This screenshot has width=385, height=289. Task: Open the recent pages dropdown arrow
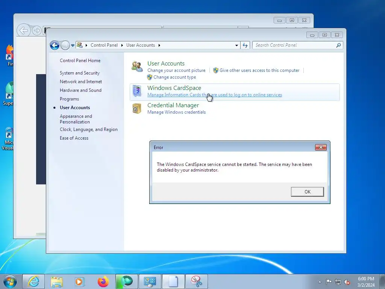(73, 46)
